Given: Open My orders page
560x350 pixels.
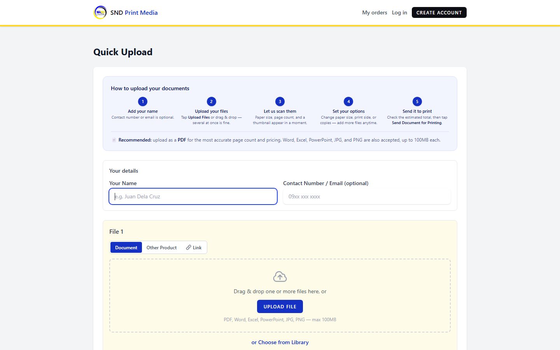Looking at the screenshot, I should click(374, 12).
